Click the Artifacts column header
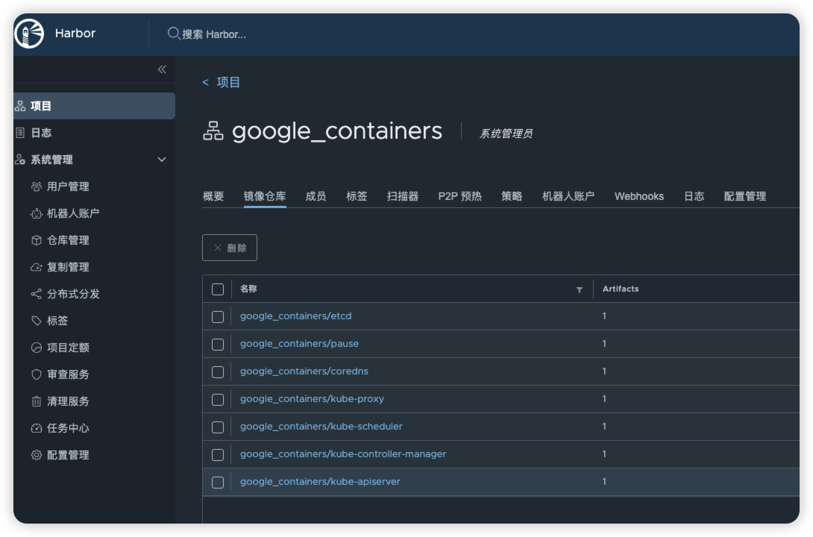 tap(621, 289)
